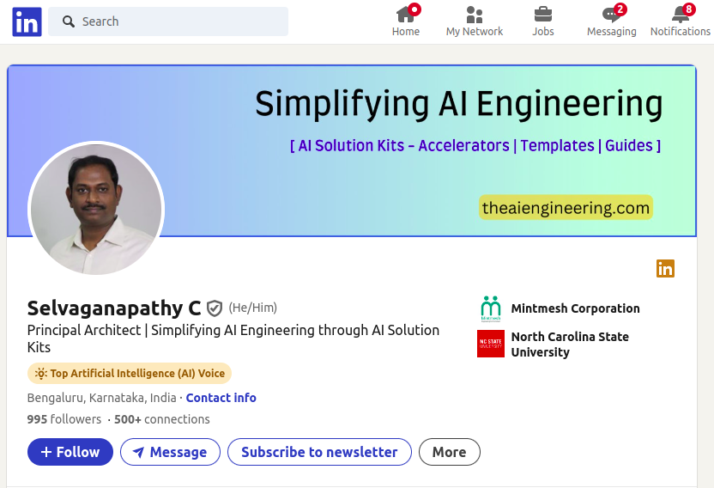Open the 500+ connections link
The width and height of the screenshot is (714, 488).
162,419
